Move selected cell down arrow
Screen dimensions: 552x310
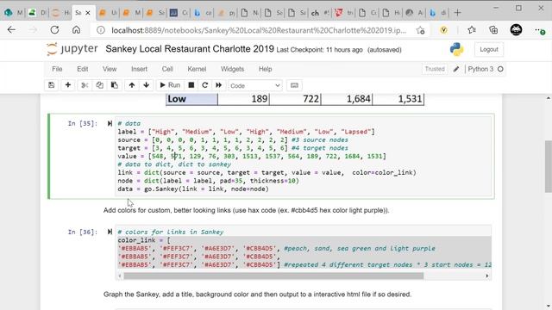(x=147, y=85)
